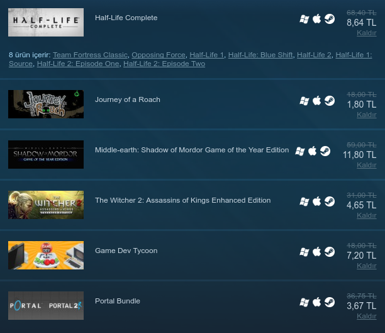385x333 pixels.
Task: Open the Opposing Force link
Action: 159,55
